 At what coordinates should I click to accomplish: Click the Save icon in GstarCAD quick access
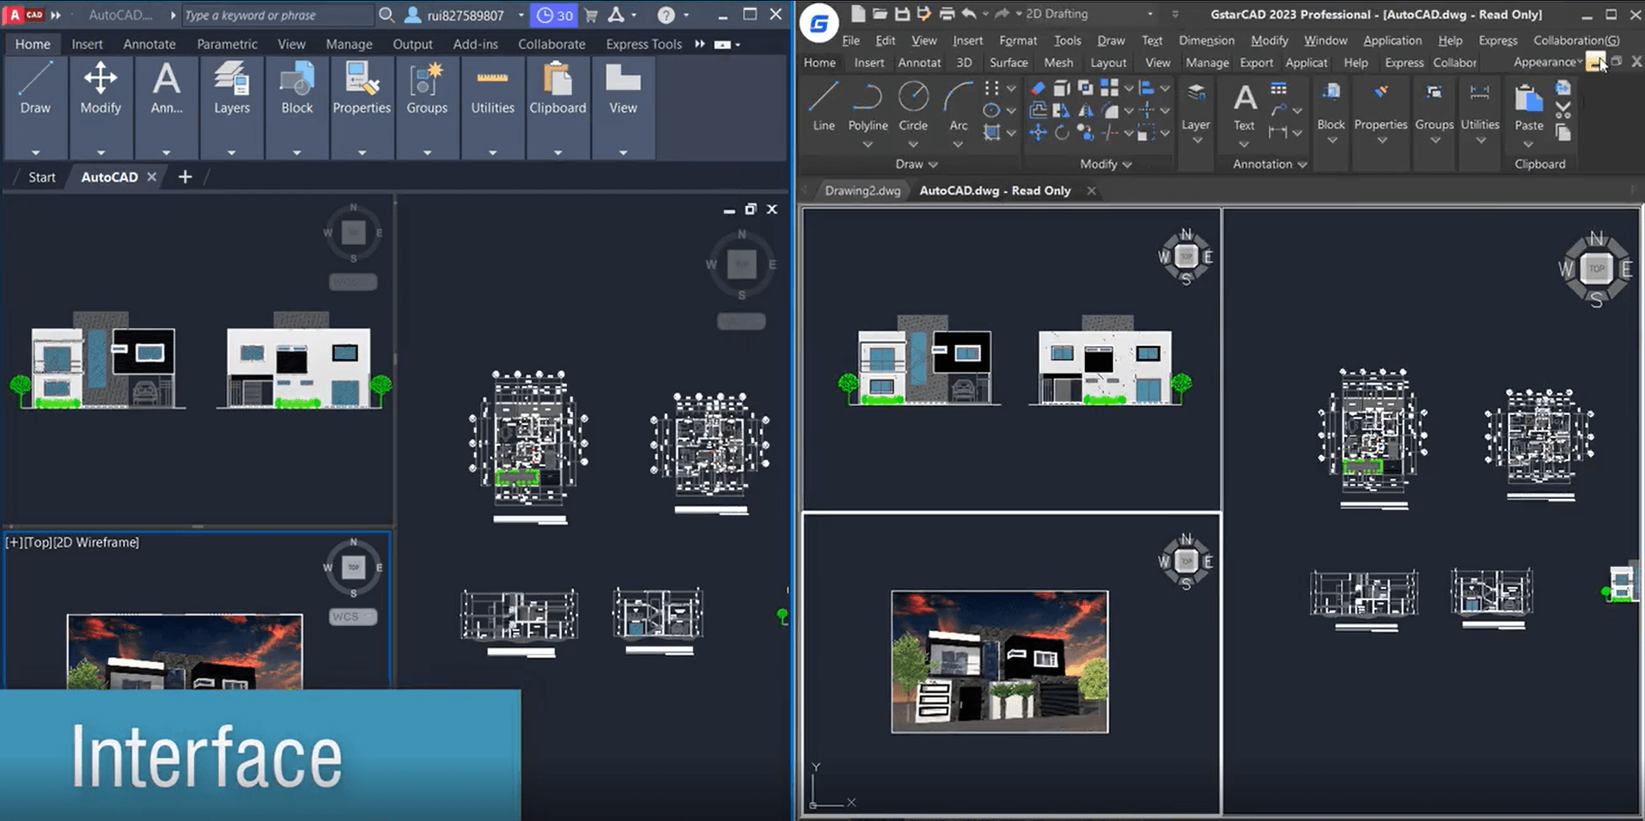click(902, 14)
